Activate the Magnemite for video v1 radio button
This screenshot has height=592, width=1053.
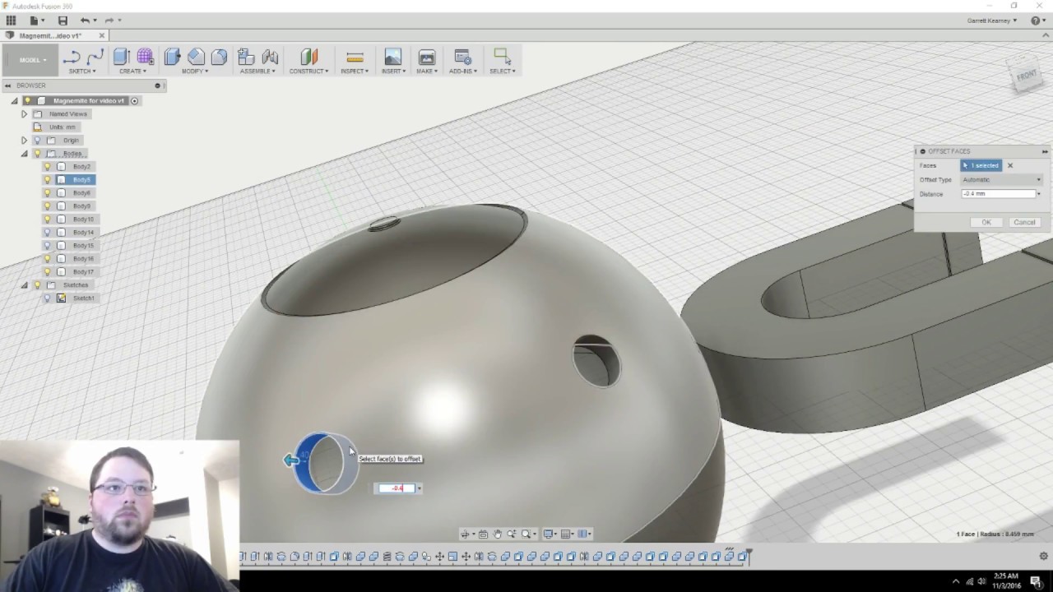[134, 101]
